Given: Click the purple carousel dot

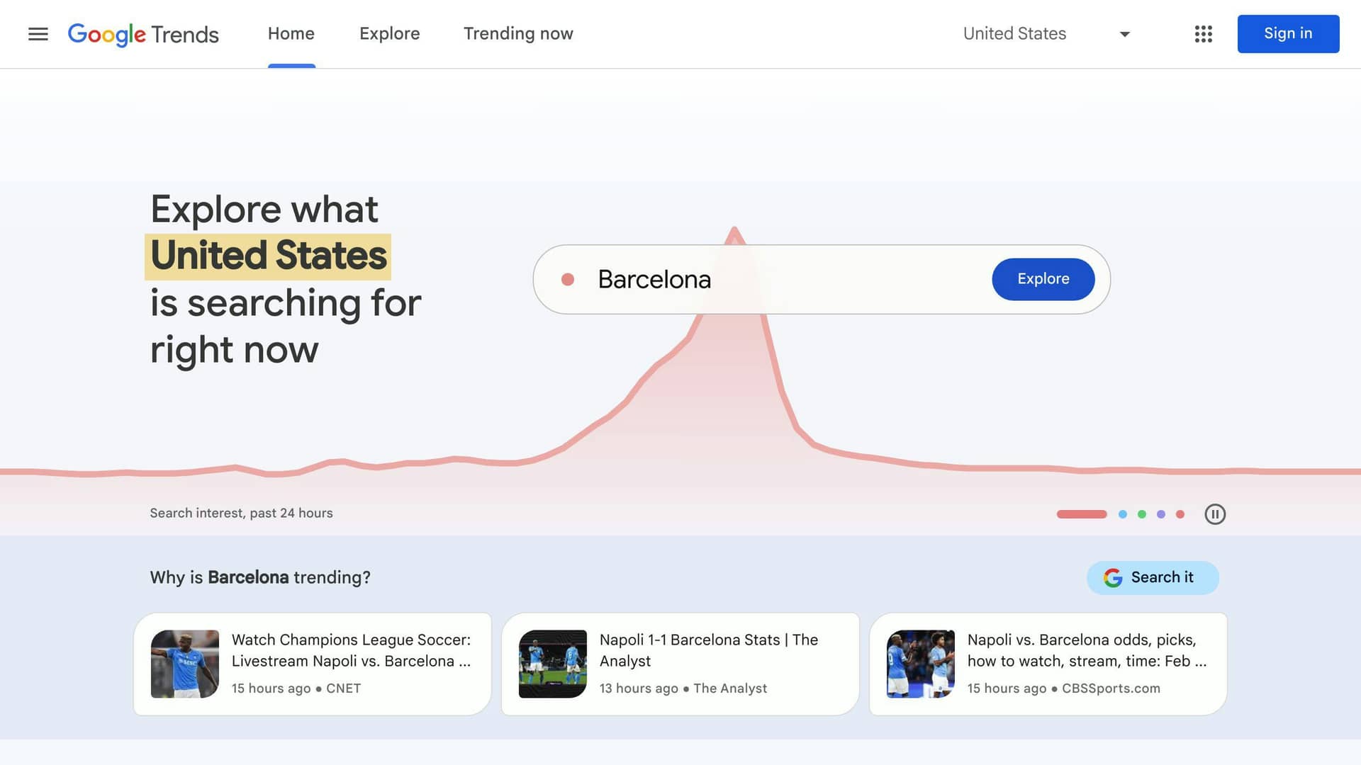Looking at the screenshot, I should 1161,514.
